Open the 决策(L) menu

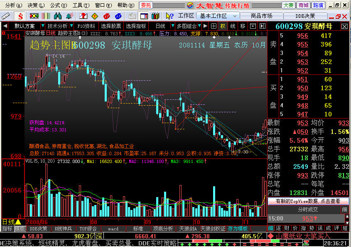36,5
